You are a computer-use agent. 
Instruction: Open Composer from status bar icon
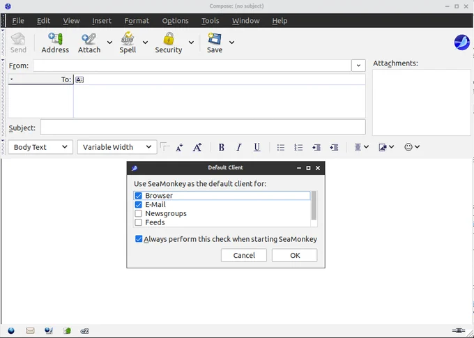[49, 330]
